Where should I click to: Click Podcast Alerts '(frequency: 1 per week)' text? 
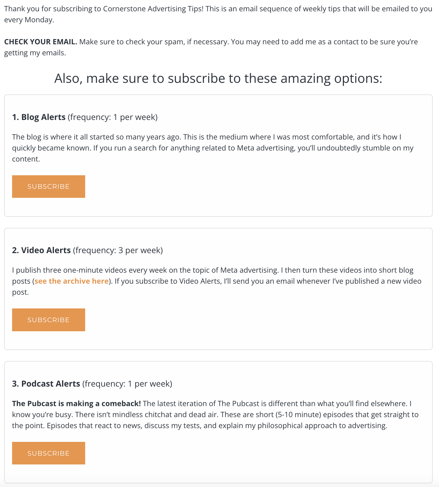127,384
